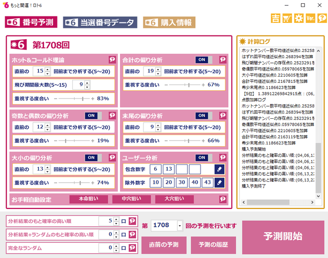The height and width of the screenshot is (258, 328).
Task: Toggle ユーザー分析 ON switch
Action: 204,158
